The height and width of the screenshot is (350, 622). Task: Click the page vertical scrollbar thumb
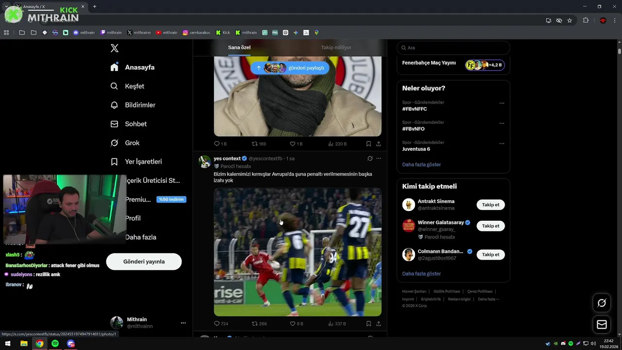620,51
